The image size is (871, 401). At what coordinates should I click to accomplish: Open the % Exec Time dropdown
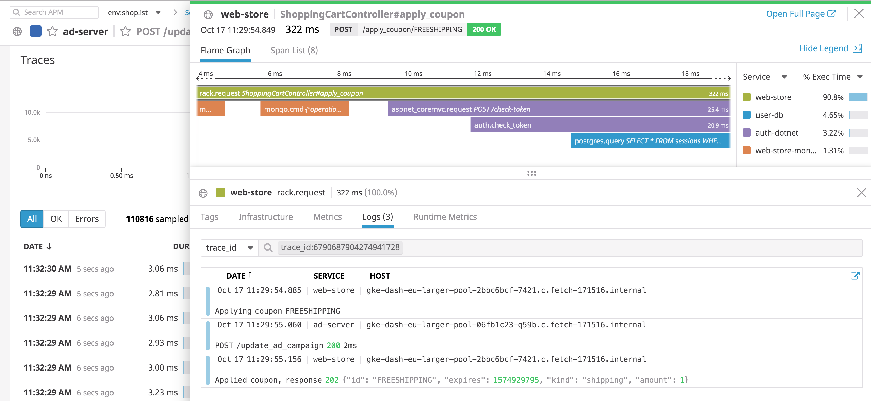coord(860,77)
